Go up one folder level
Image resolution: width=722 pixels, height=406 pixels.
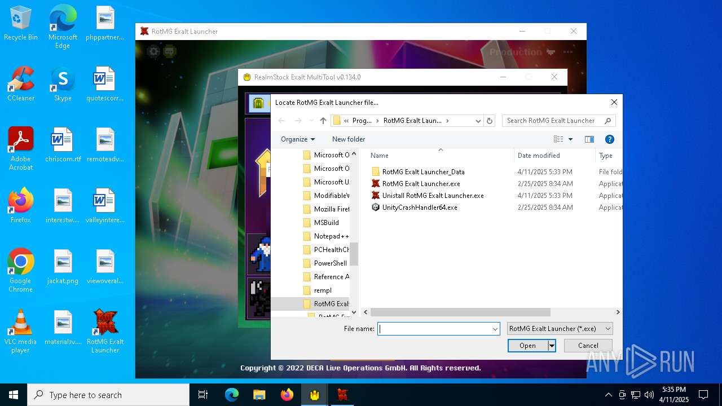323,121
